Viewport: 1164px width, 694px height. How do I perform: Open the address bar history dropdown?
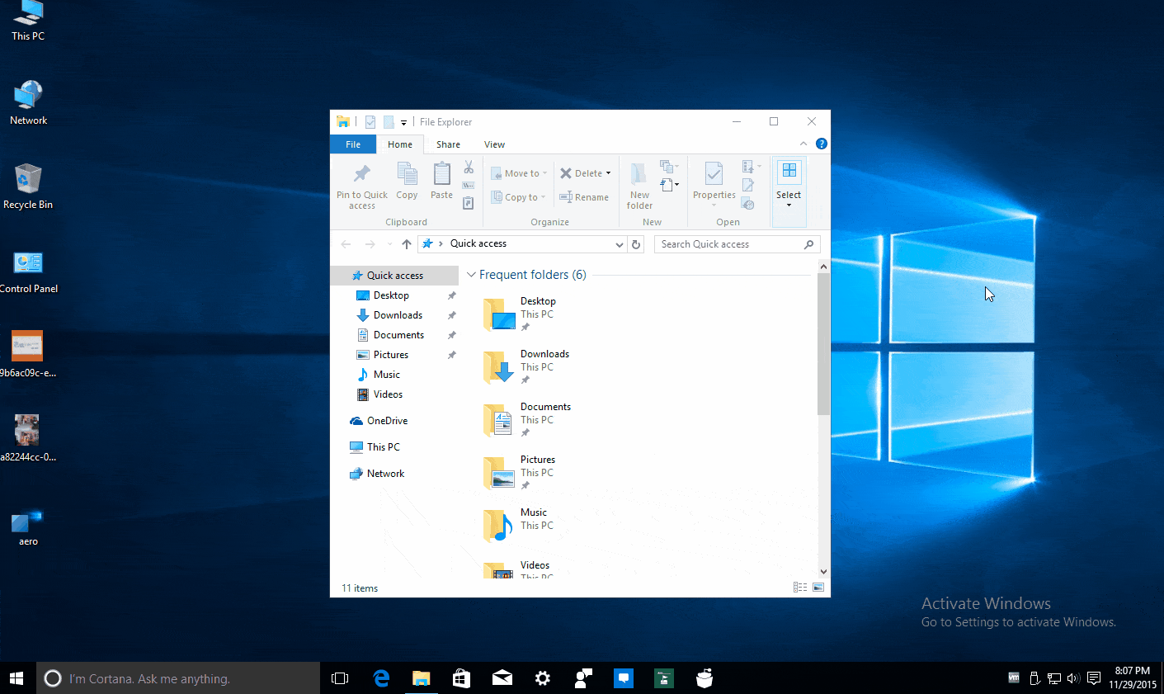620,244
